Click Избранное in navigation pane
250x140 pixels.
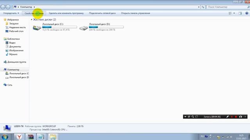coord(13,20)
